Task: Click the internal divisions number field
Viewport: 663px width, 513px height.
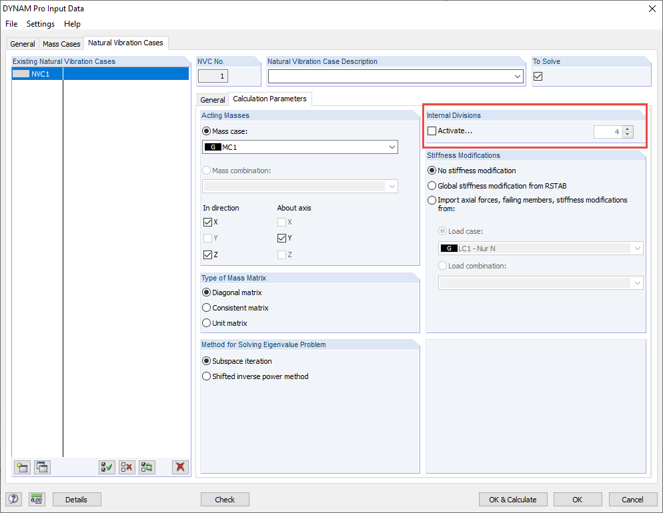Action: pos(608,132)
